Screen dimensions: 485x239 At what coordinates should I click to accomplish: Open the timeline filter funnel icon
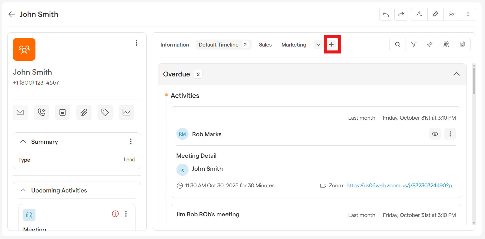point(413,44)
